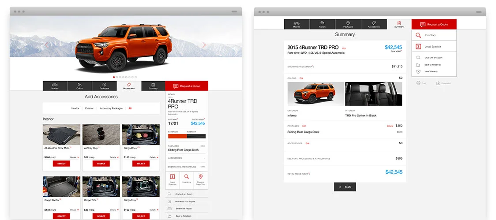Open All-Weather Floor Mats thumbnail
Image resolution: width=496 pixels, height=220 pixels.
(62, 134)
